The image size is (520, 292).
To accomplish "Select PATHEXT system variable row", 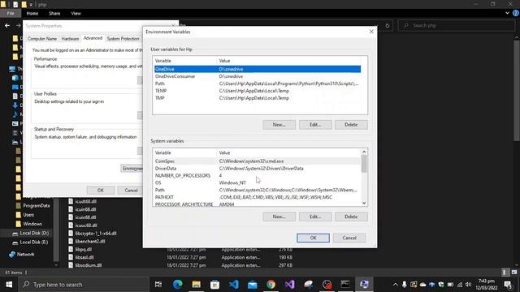I will click(258, 197).
